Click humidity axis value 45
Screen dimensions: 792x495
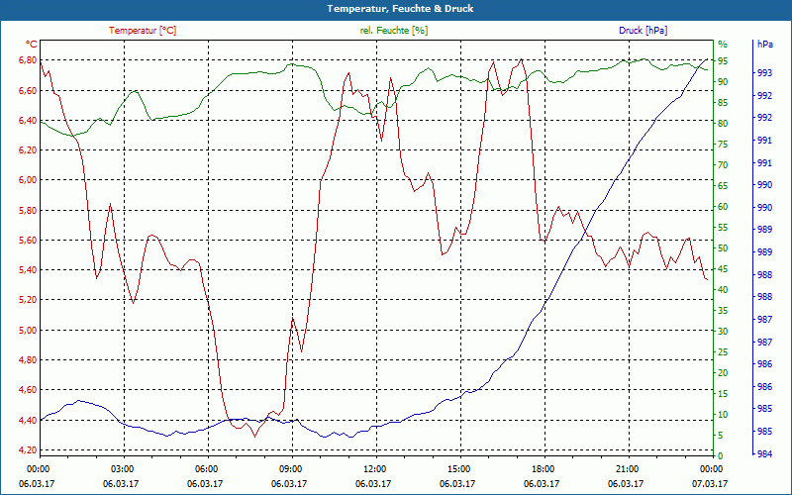(723, 268)
